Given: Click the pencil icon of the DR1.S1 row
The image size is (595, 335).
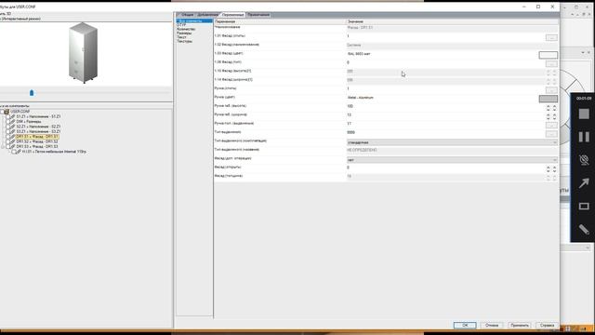Looking at the screenshot, I should [x=13, y=137].
